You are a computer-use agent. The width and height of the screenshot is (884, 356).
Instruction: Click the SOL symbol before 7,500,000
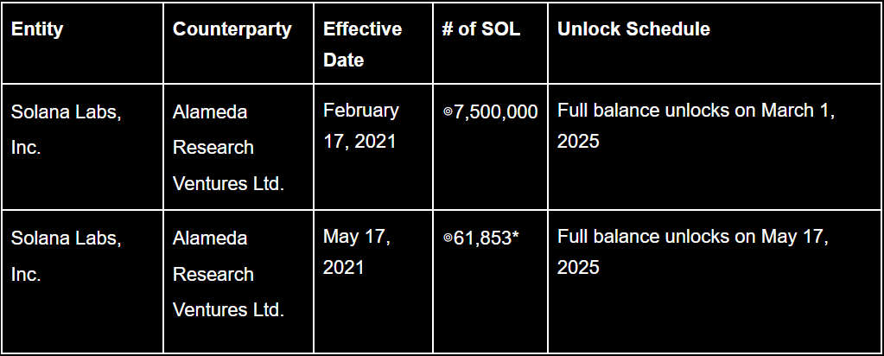click(447, 112)
